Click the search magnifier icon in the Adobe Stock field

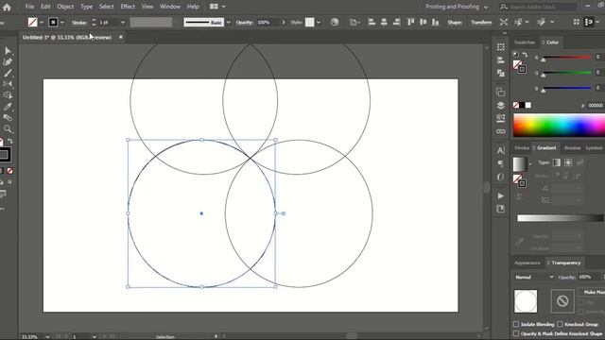(x=504, y=7)
